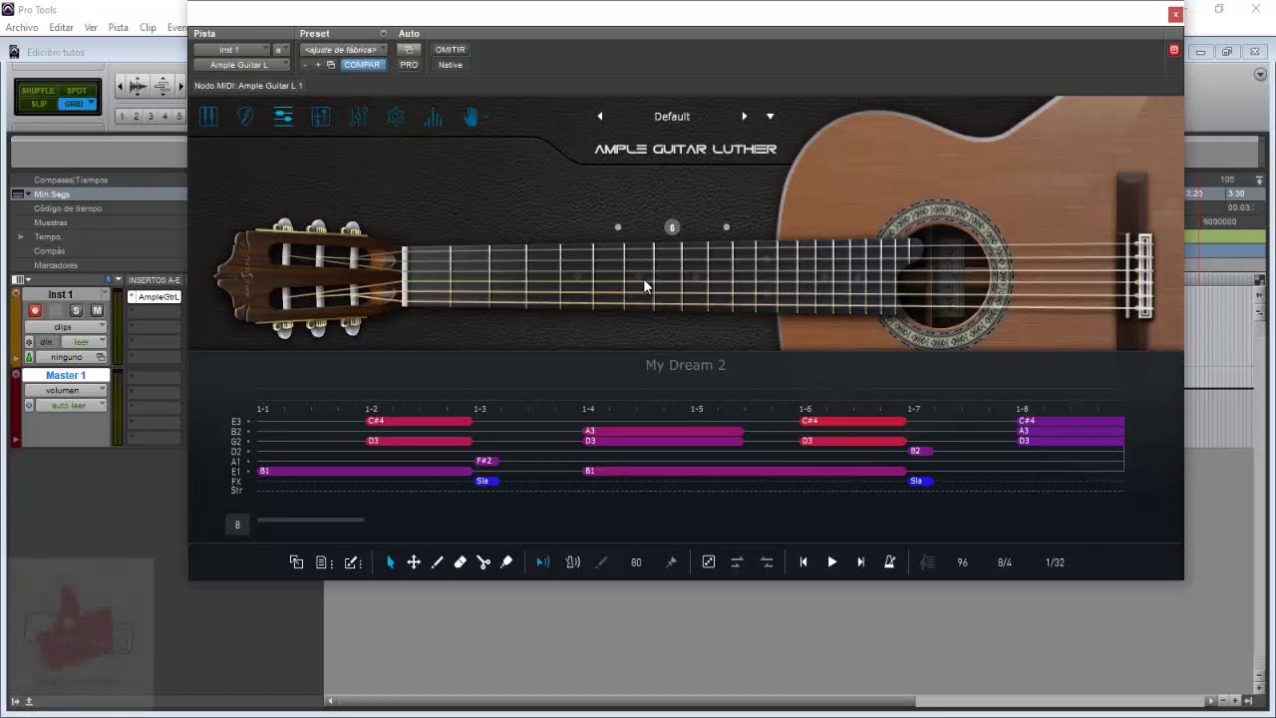Click the AmpleGtrL insert slot

coord(156,297)
